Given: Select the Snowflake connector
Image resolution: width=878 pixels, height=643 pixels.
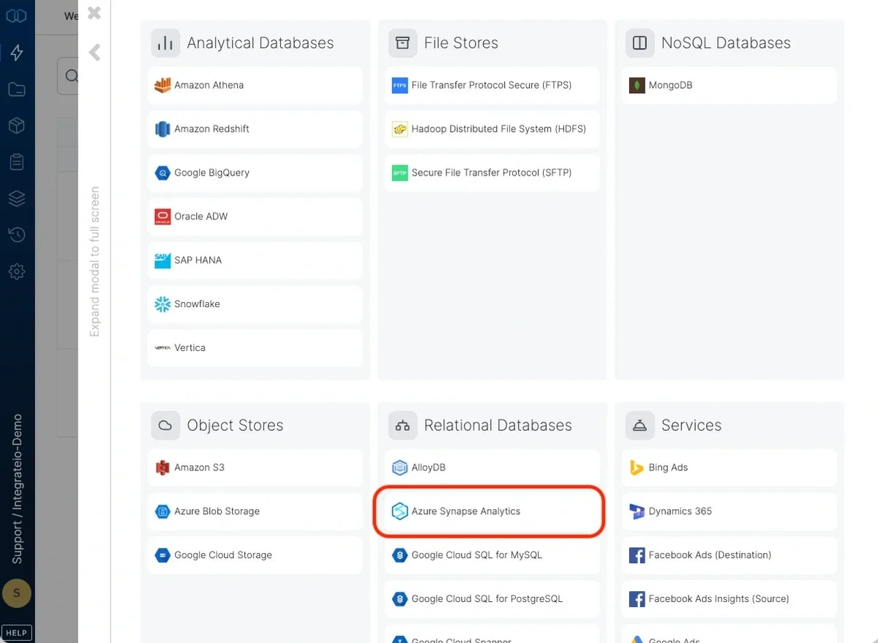Looking at the screenshot, I should 254,304.
